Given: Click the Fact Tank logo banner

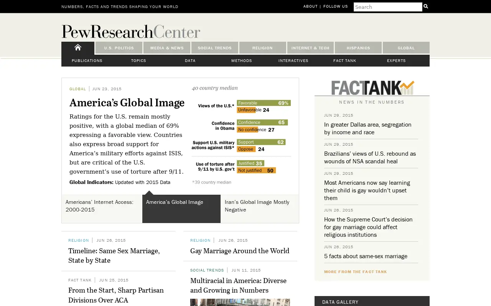Looking at the screenshot, I should tap(372, 88).
